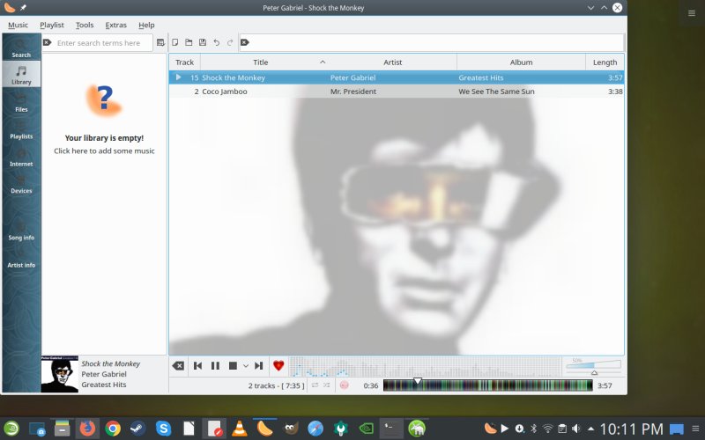Redo the playlist change

coord(230,42)
